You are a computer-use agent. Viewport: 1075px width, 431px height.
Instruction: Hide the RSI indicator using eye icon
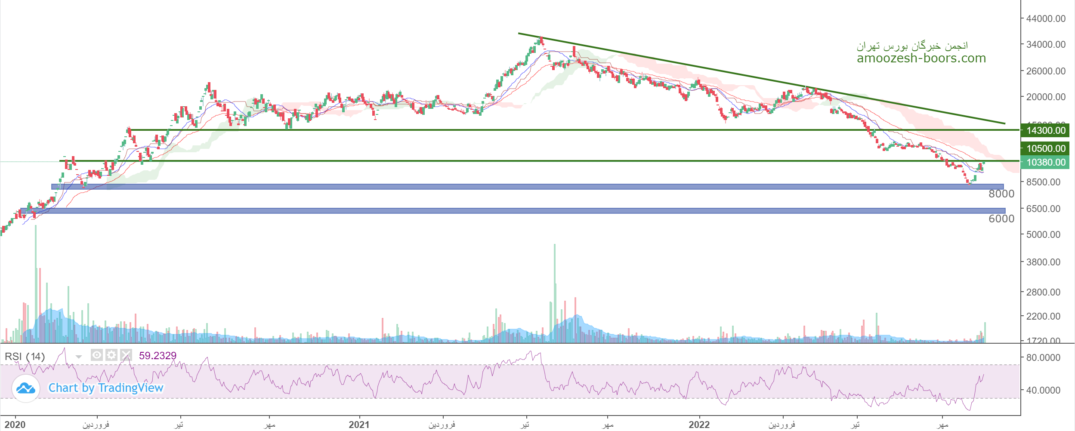coord(97,355)
